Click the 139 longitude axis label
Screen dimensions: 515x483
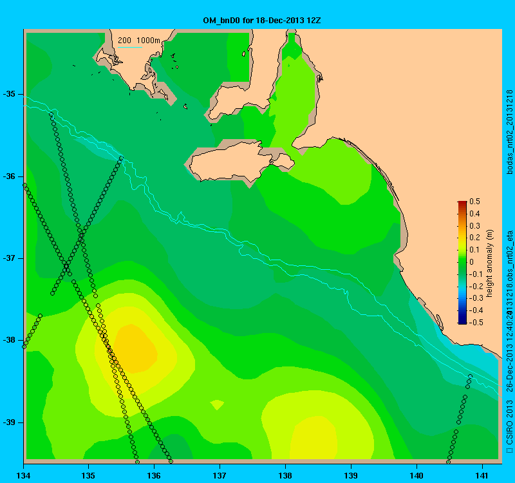point(351,476)
